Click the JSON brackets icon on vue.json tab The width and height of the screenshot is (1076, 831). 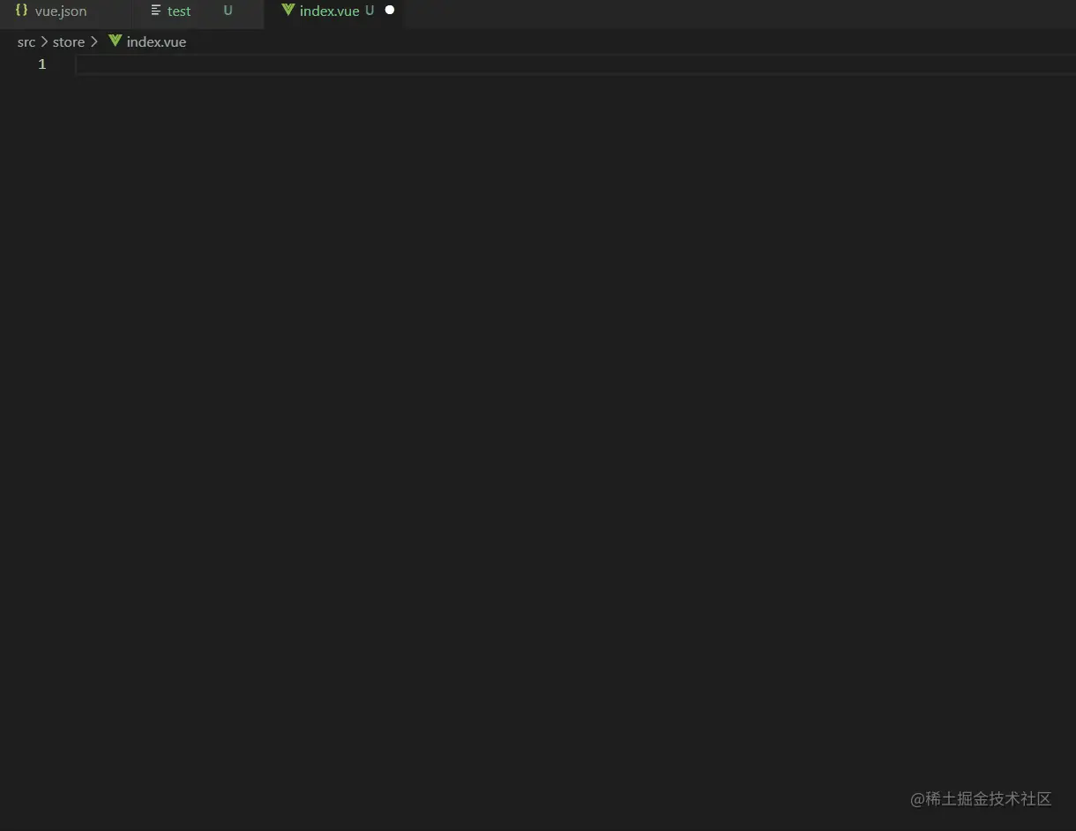pyautogui.click(x=21, y=10)
